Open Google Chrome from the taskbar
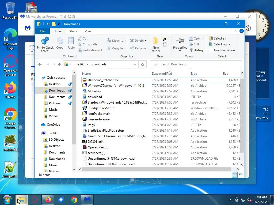 [x=74, y=200]
